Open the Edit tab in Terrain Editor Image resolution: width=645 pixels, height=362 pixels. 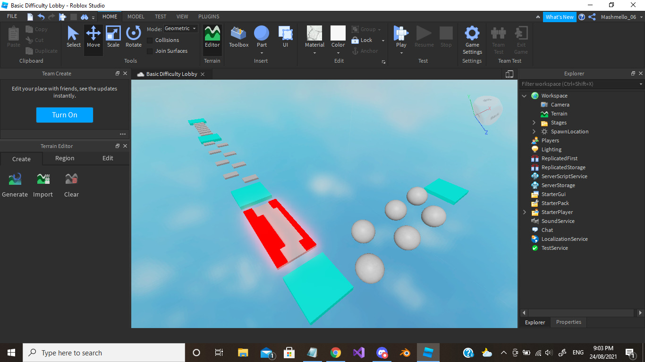coord(108,158)
